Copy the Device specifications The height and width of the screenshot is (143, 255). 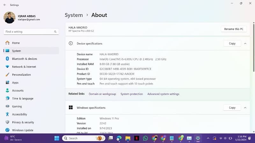232,44
